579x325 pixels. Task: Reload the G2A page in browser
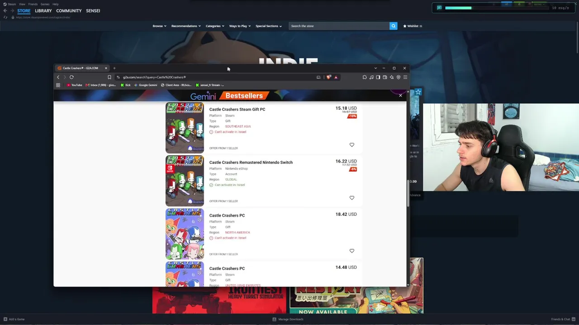pos(71,77)
